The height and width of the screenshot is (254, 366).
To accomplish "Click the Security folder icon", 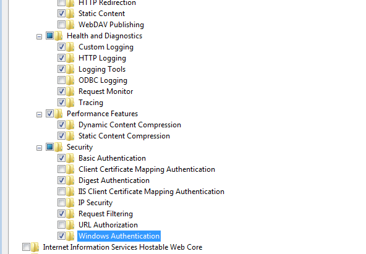I will (58, 147).
